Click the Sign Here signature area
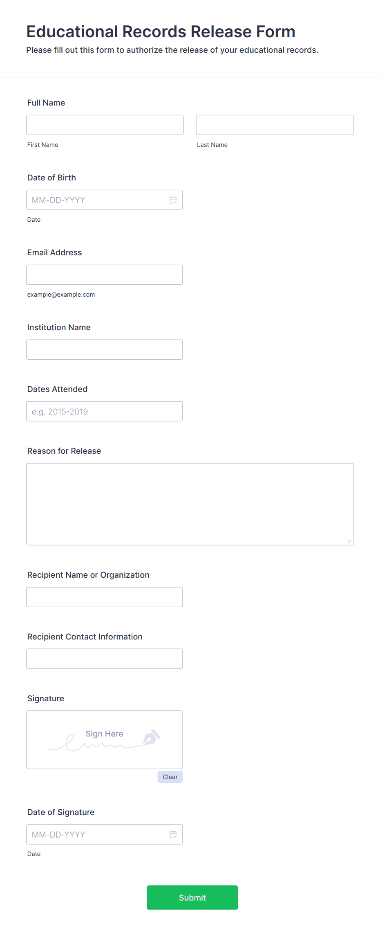Image resolution: width=380 pixels, height=930 pixels. (x=105, y=740)
